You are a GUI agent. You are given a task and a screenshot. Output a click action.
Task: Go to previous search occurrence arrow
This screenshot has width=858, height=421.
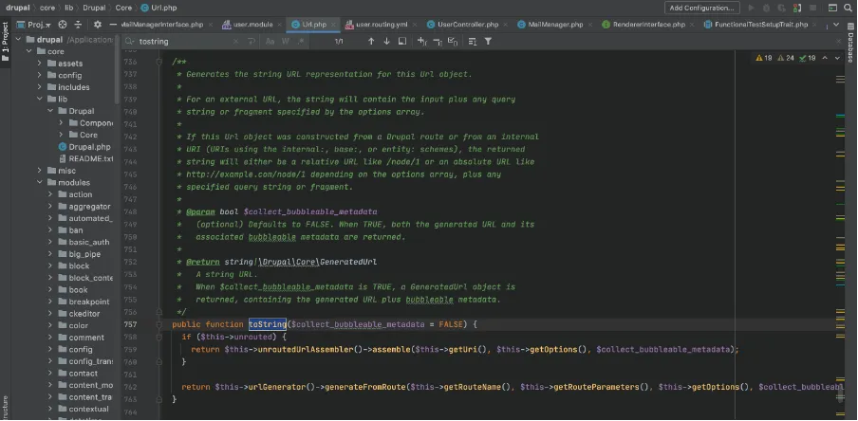371,41
